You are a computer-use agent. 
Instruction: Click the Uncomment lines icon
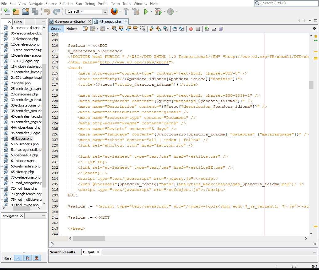pyautogui.click(x=214, y=29)
